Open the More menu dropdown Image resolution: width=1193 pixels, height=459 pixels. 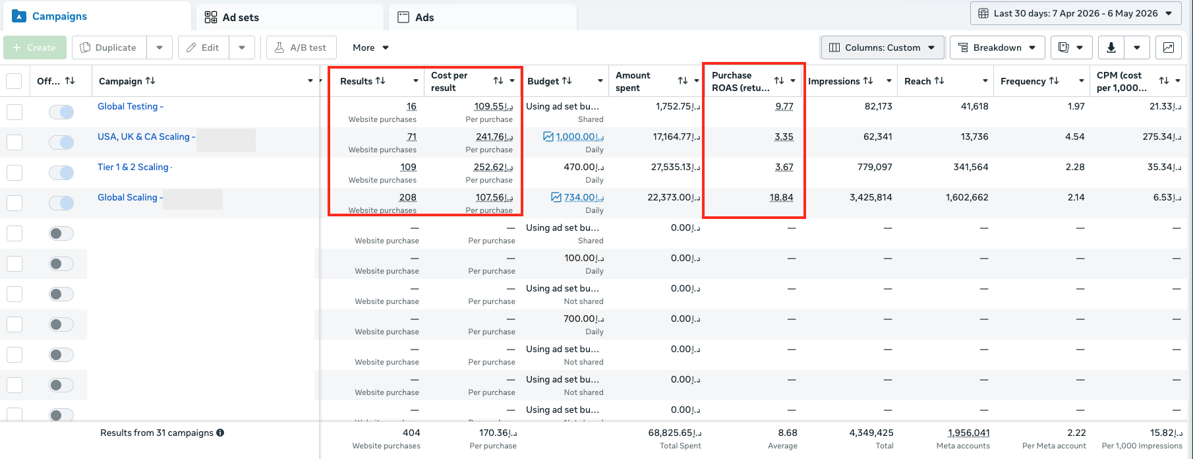click(x=370, y=47)
